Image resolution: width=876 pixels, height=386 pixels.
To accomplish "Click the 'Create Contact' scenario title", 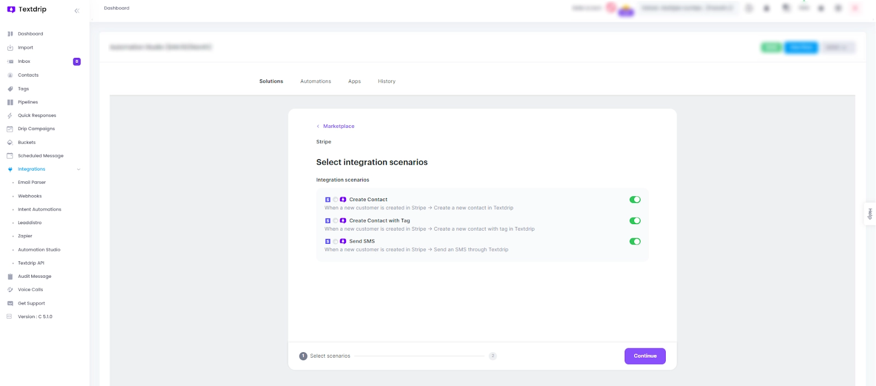I will [x=368, y=200].
